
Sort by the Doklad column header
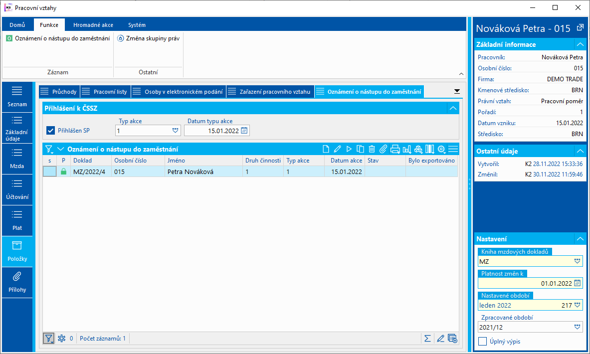point(91,160)
